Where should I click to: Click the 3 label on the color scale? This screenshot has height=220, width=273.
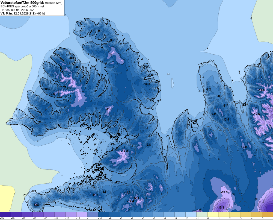241,218
